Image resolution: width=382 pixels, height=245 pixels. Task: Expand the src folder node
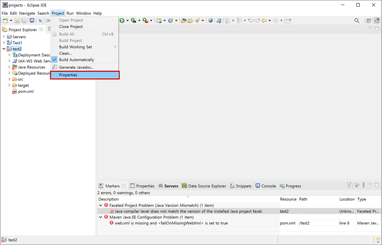click(x=9, y=79)
